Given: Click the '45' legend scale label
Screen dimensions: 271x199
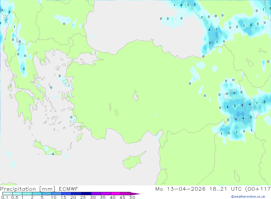Looking at the screenshot, I should click(x=122, y=197).
